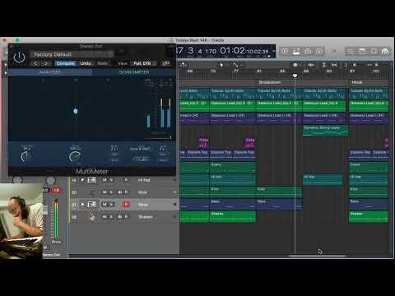Open the Factory Default preset menu
Image resolution: width=395 pixels, height=296 pixels.
tap(72, 54)
